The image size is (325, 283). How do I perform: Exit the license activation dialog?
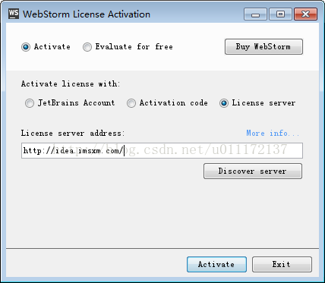click(282, 264)
